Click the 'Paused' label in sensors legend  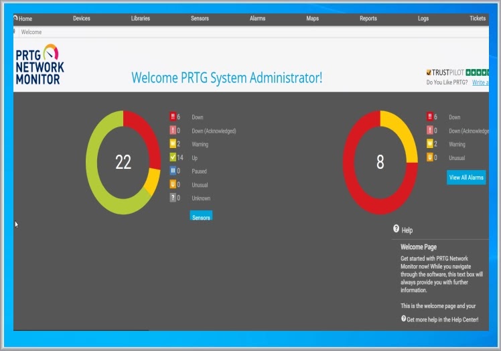click(x=199, y=171)
